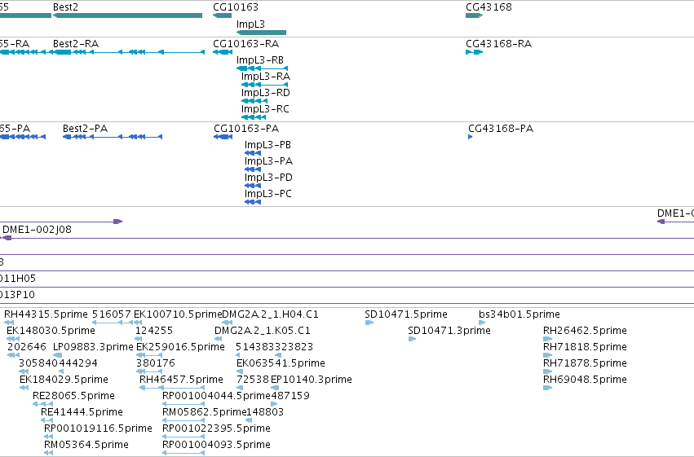Pick the ImpL3-PC polypeptide
The height and width of the screenshot is (457, 694).
click(253, 202)
